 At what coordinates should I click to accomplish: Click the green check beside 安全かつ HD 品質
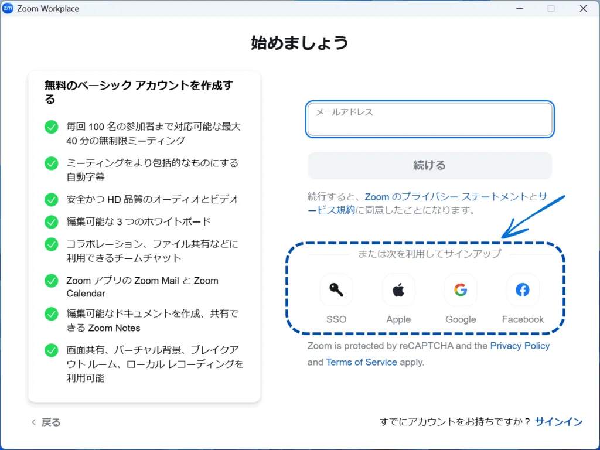[x=52, y=199]
